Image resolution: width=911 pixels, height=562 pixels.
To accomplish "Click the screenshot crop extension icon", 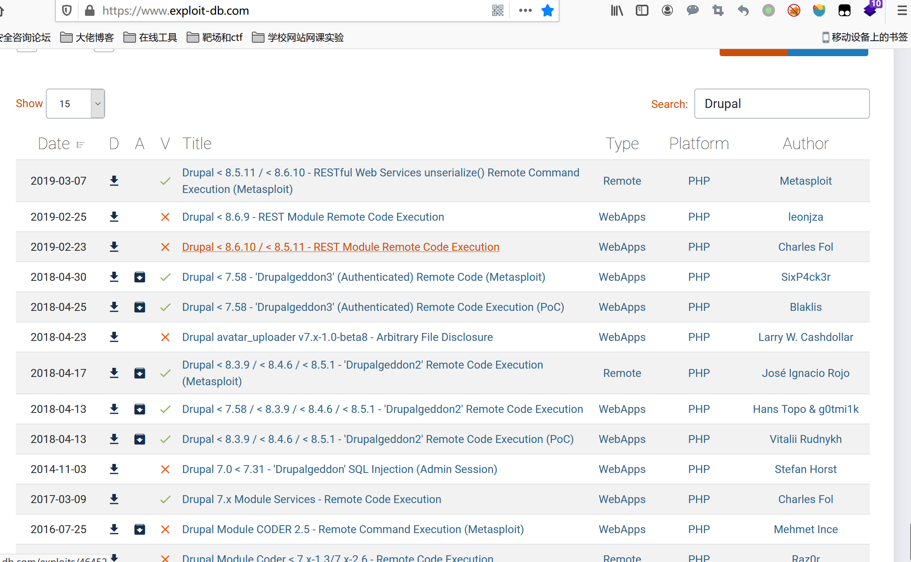I will click(718, 11).
